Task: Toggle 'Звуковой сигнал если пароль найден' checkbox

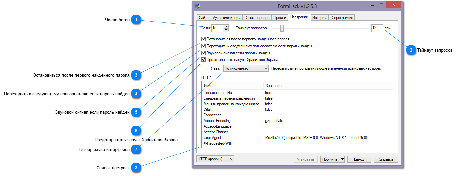Action: coord(204,53)
